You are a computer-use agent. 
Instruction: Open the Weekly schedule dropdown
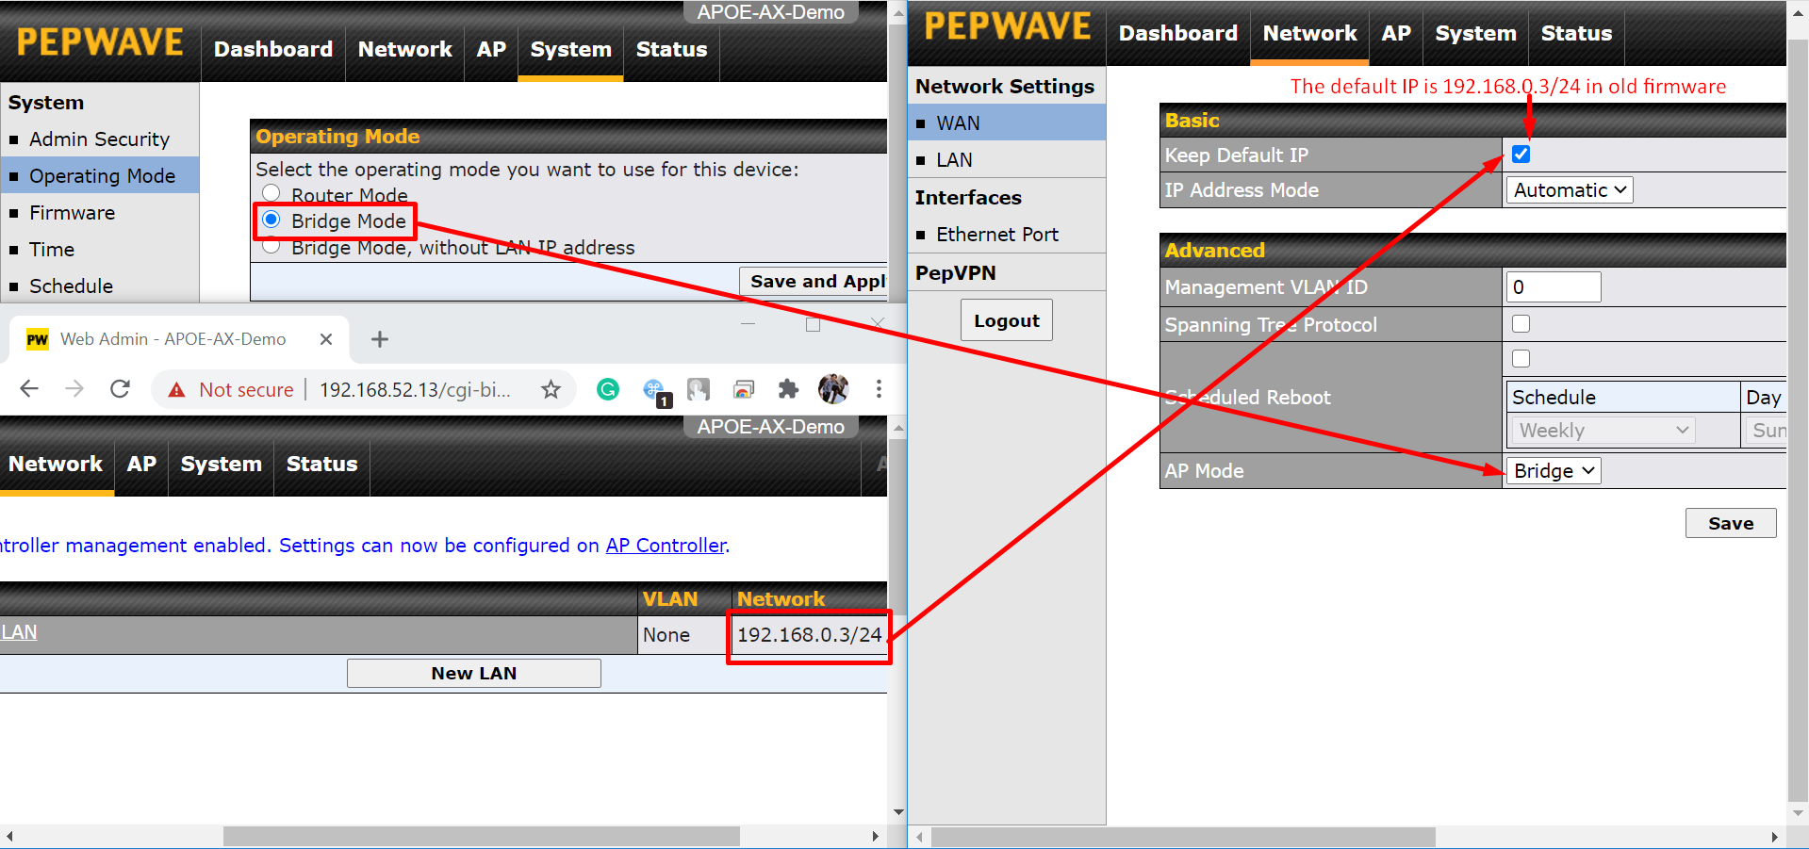click(1602, 431)
